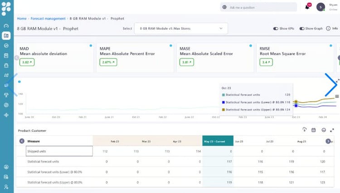Screen dimensions: 340x193
Task: Click the large blue next chevron
Action: tap(332, 85)
